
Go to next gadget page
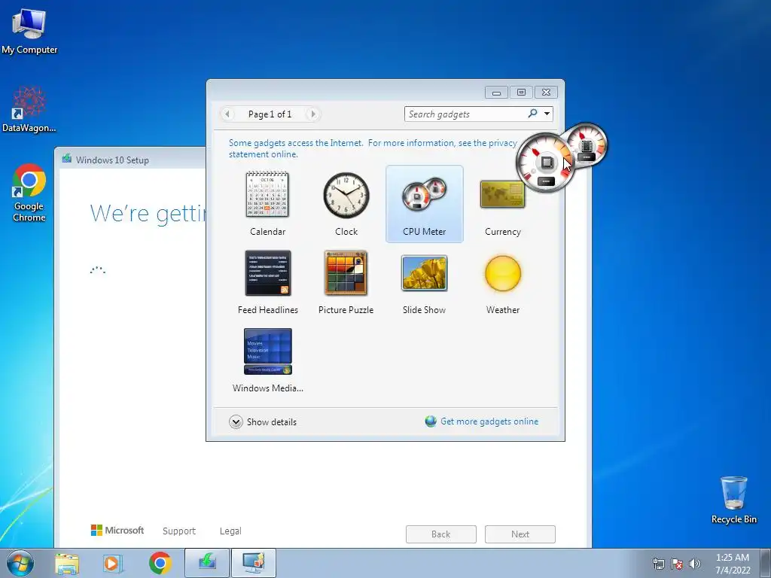pyautogui.click(x=312, y=114)
